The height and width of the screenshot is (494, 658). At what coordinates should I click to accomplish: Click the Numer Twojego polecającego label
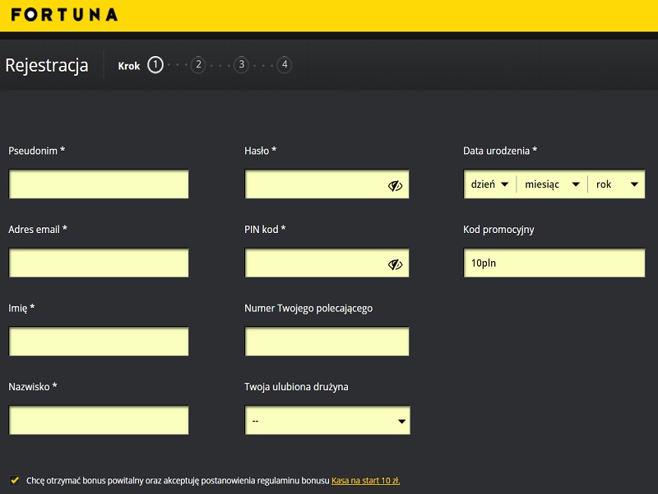[x=308, y=308]
